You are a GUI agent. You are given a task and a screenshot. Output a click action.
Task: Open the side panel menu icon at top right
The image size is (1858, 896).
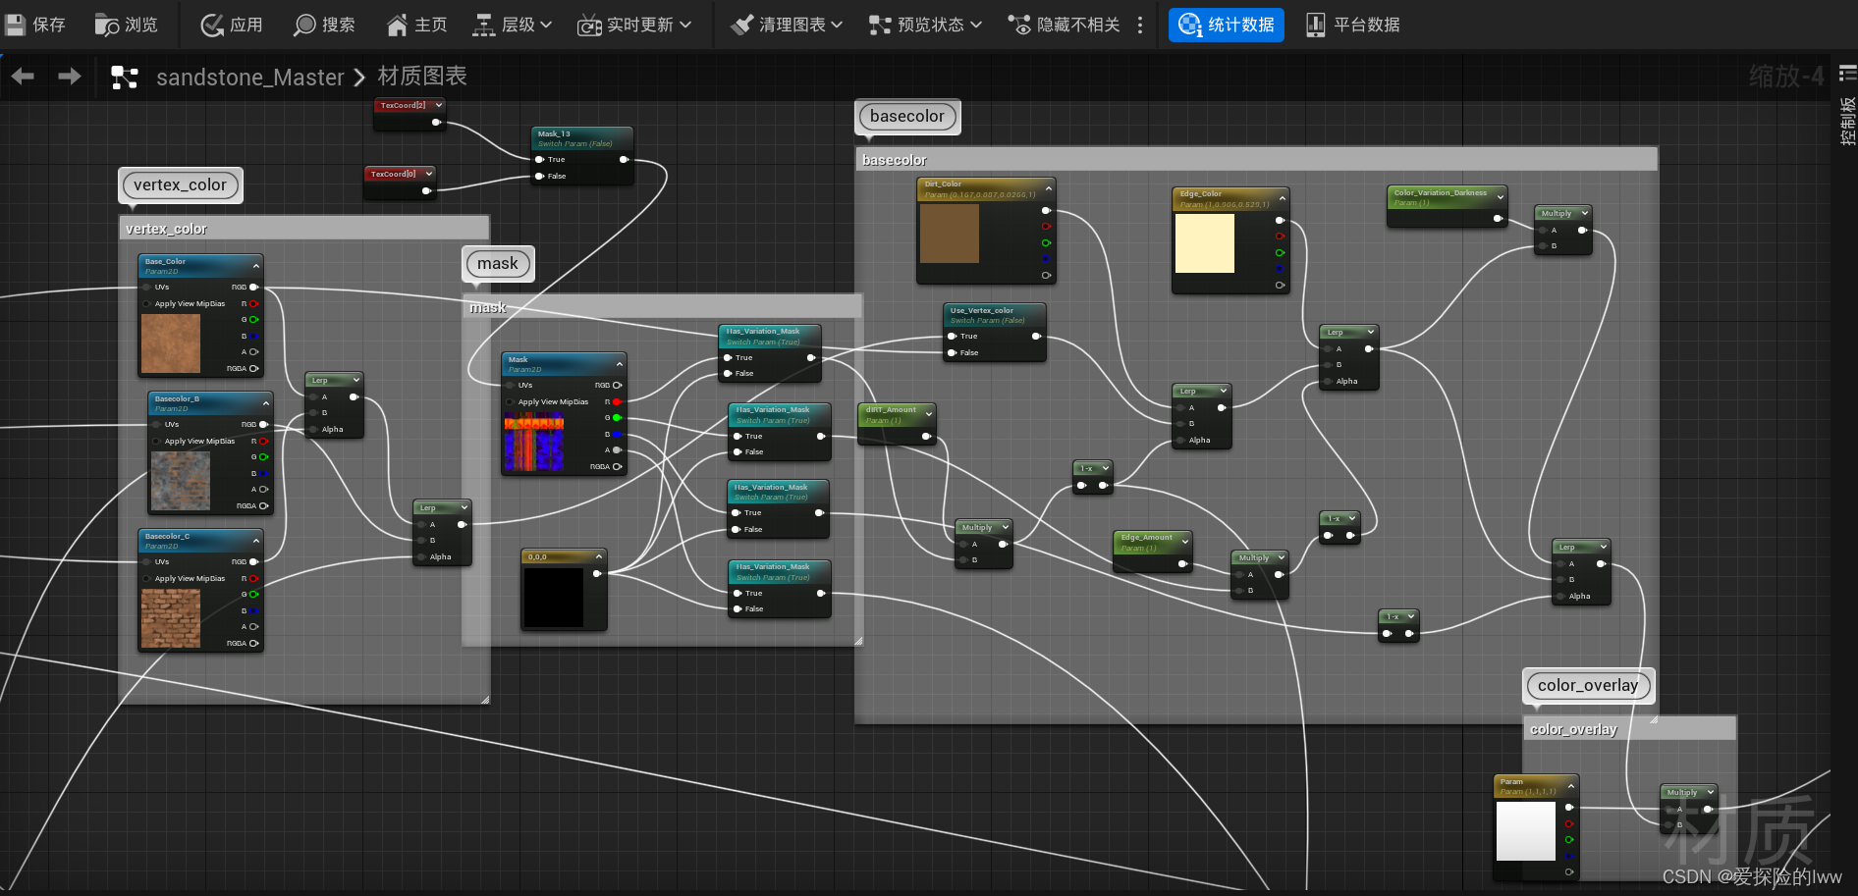click(1847, 74)
